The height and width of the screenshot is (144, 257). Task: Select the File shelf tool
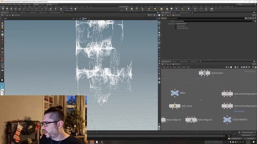pos(75,10)
